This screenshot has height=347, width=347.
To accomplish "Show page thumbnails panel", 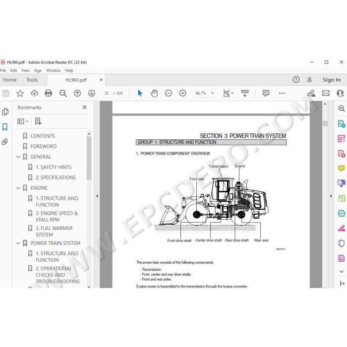I will pos(5,112).
